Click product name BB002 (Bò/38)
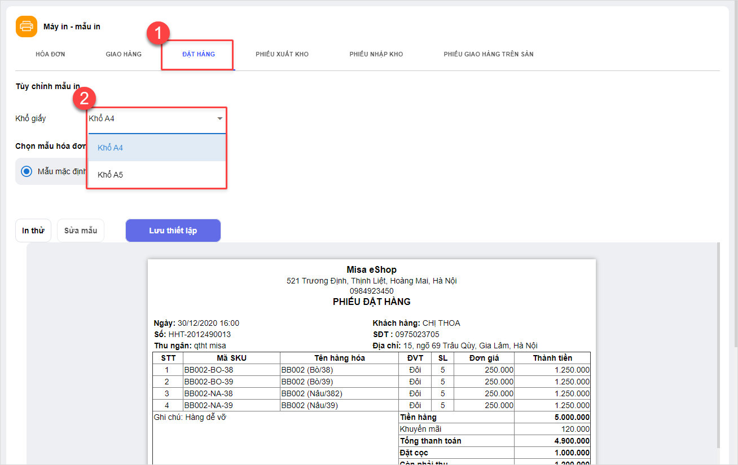 [307, 370]
